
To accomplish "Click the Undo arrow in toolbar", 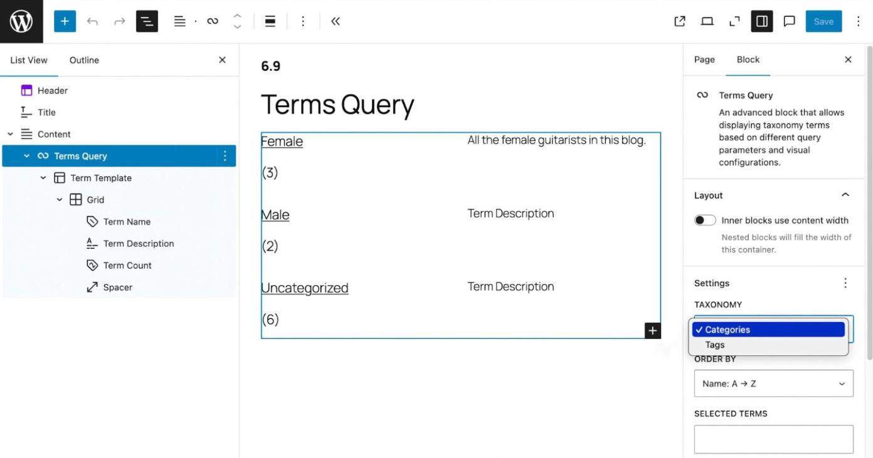I will tap(93, 21).
